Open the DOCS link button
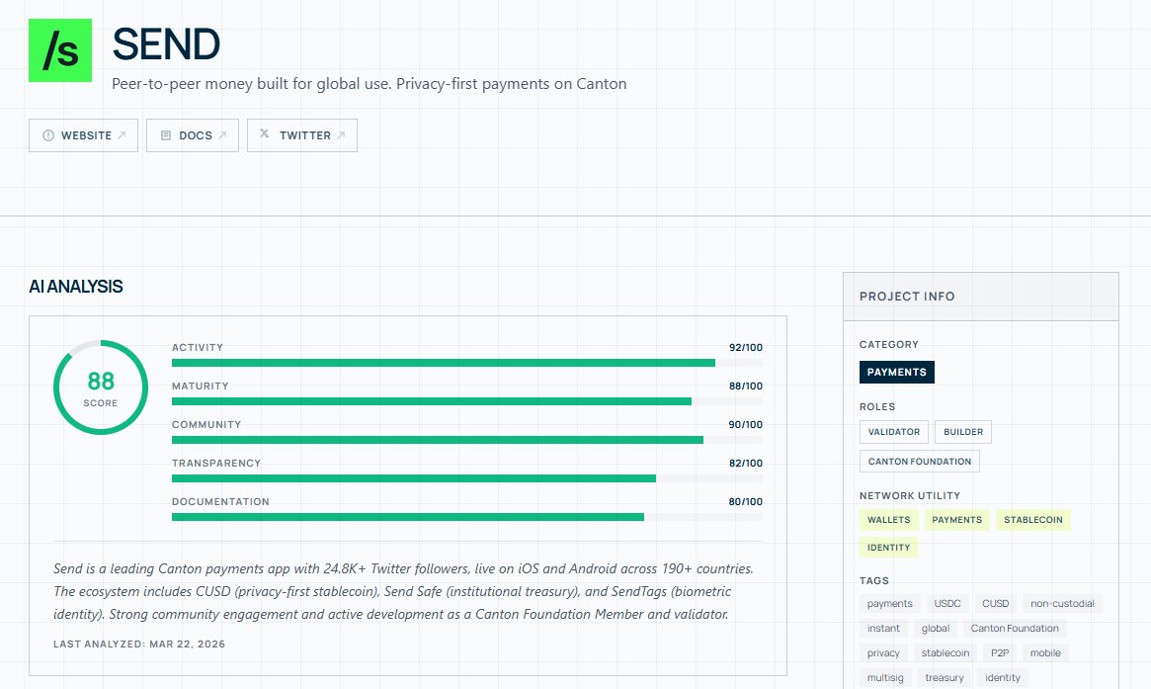The height and width of the screenshot is (689, 1151). [x=193, y=135]
